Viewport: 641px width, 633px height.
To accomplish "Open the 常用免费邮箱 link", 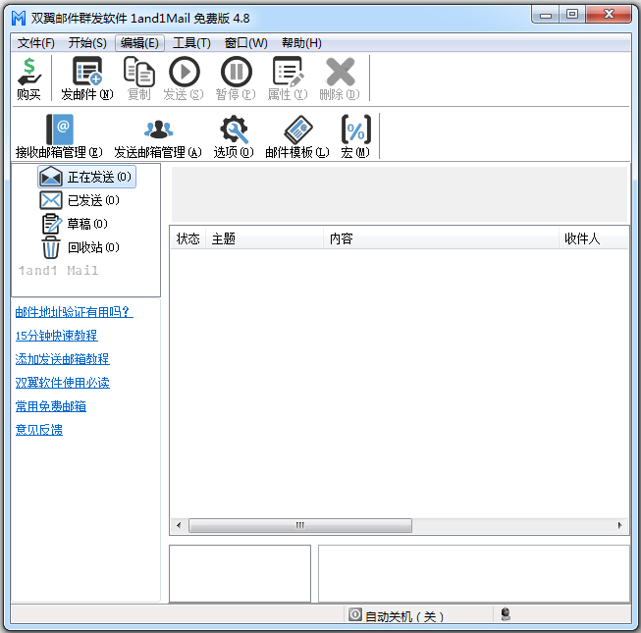I will [51, 406].
